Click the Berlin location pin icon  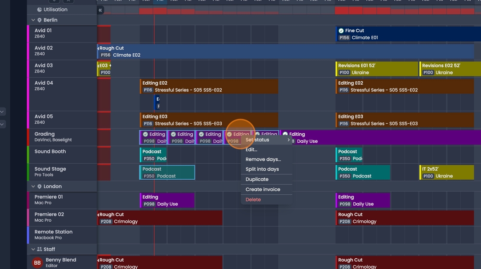(x=40, y=20)
